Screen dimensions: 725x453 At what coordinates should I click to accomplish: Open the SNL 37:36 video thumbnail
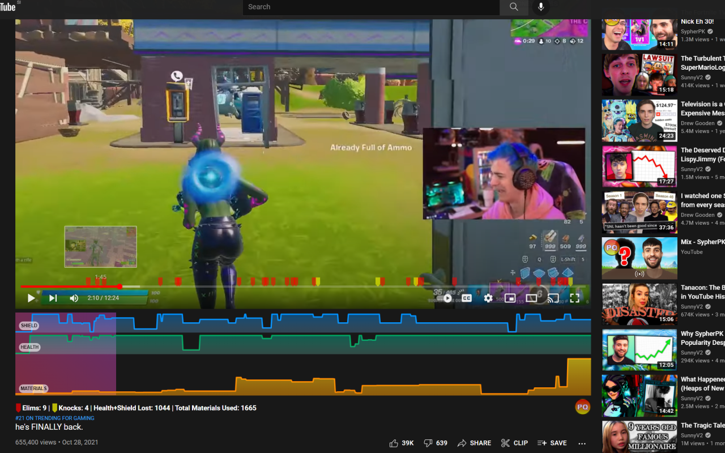(639, 212)
